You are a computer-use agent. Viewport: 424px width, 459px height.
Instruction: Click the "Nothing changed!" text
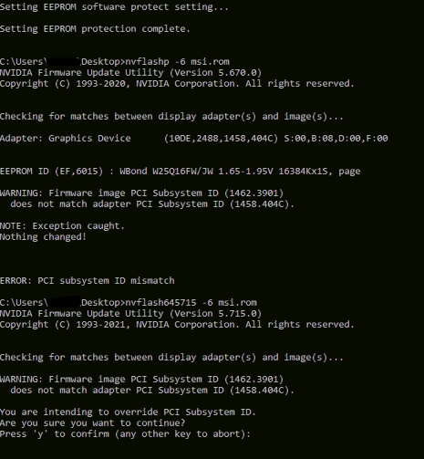point(43,237)
